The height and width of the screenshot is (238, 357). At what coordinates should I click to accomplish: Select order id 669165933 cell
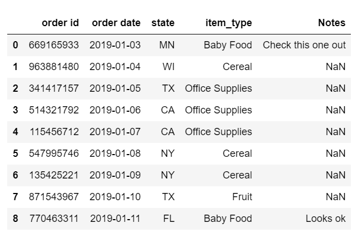point(54,45)
